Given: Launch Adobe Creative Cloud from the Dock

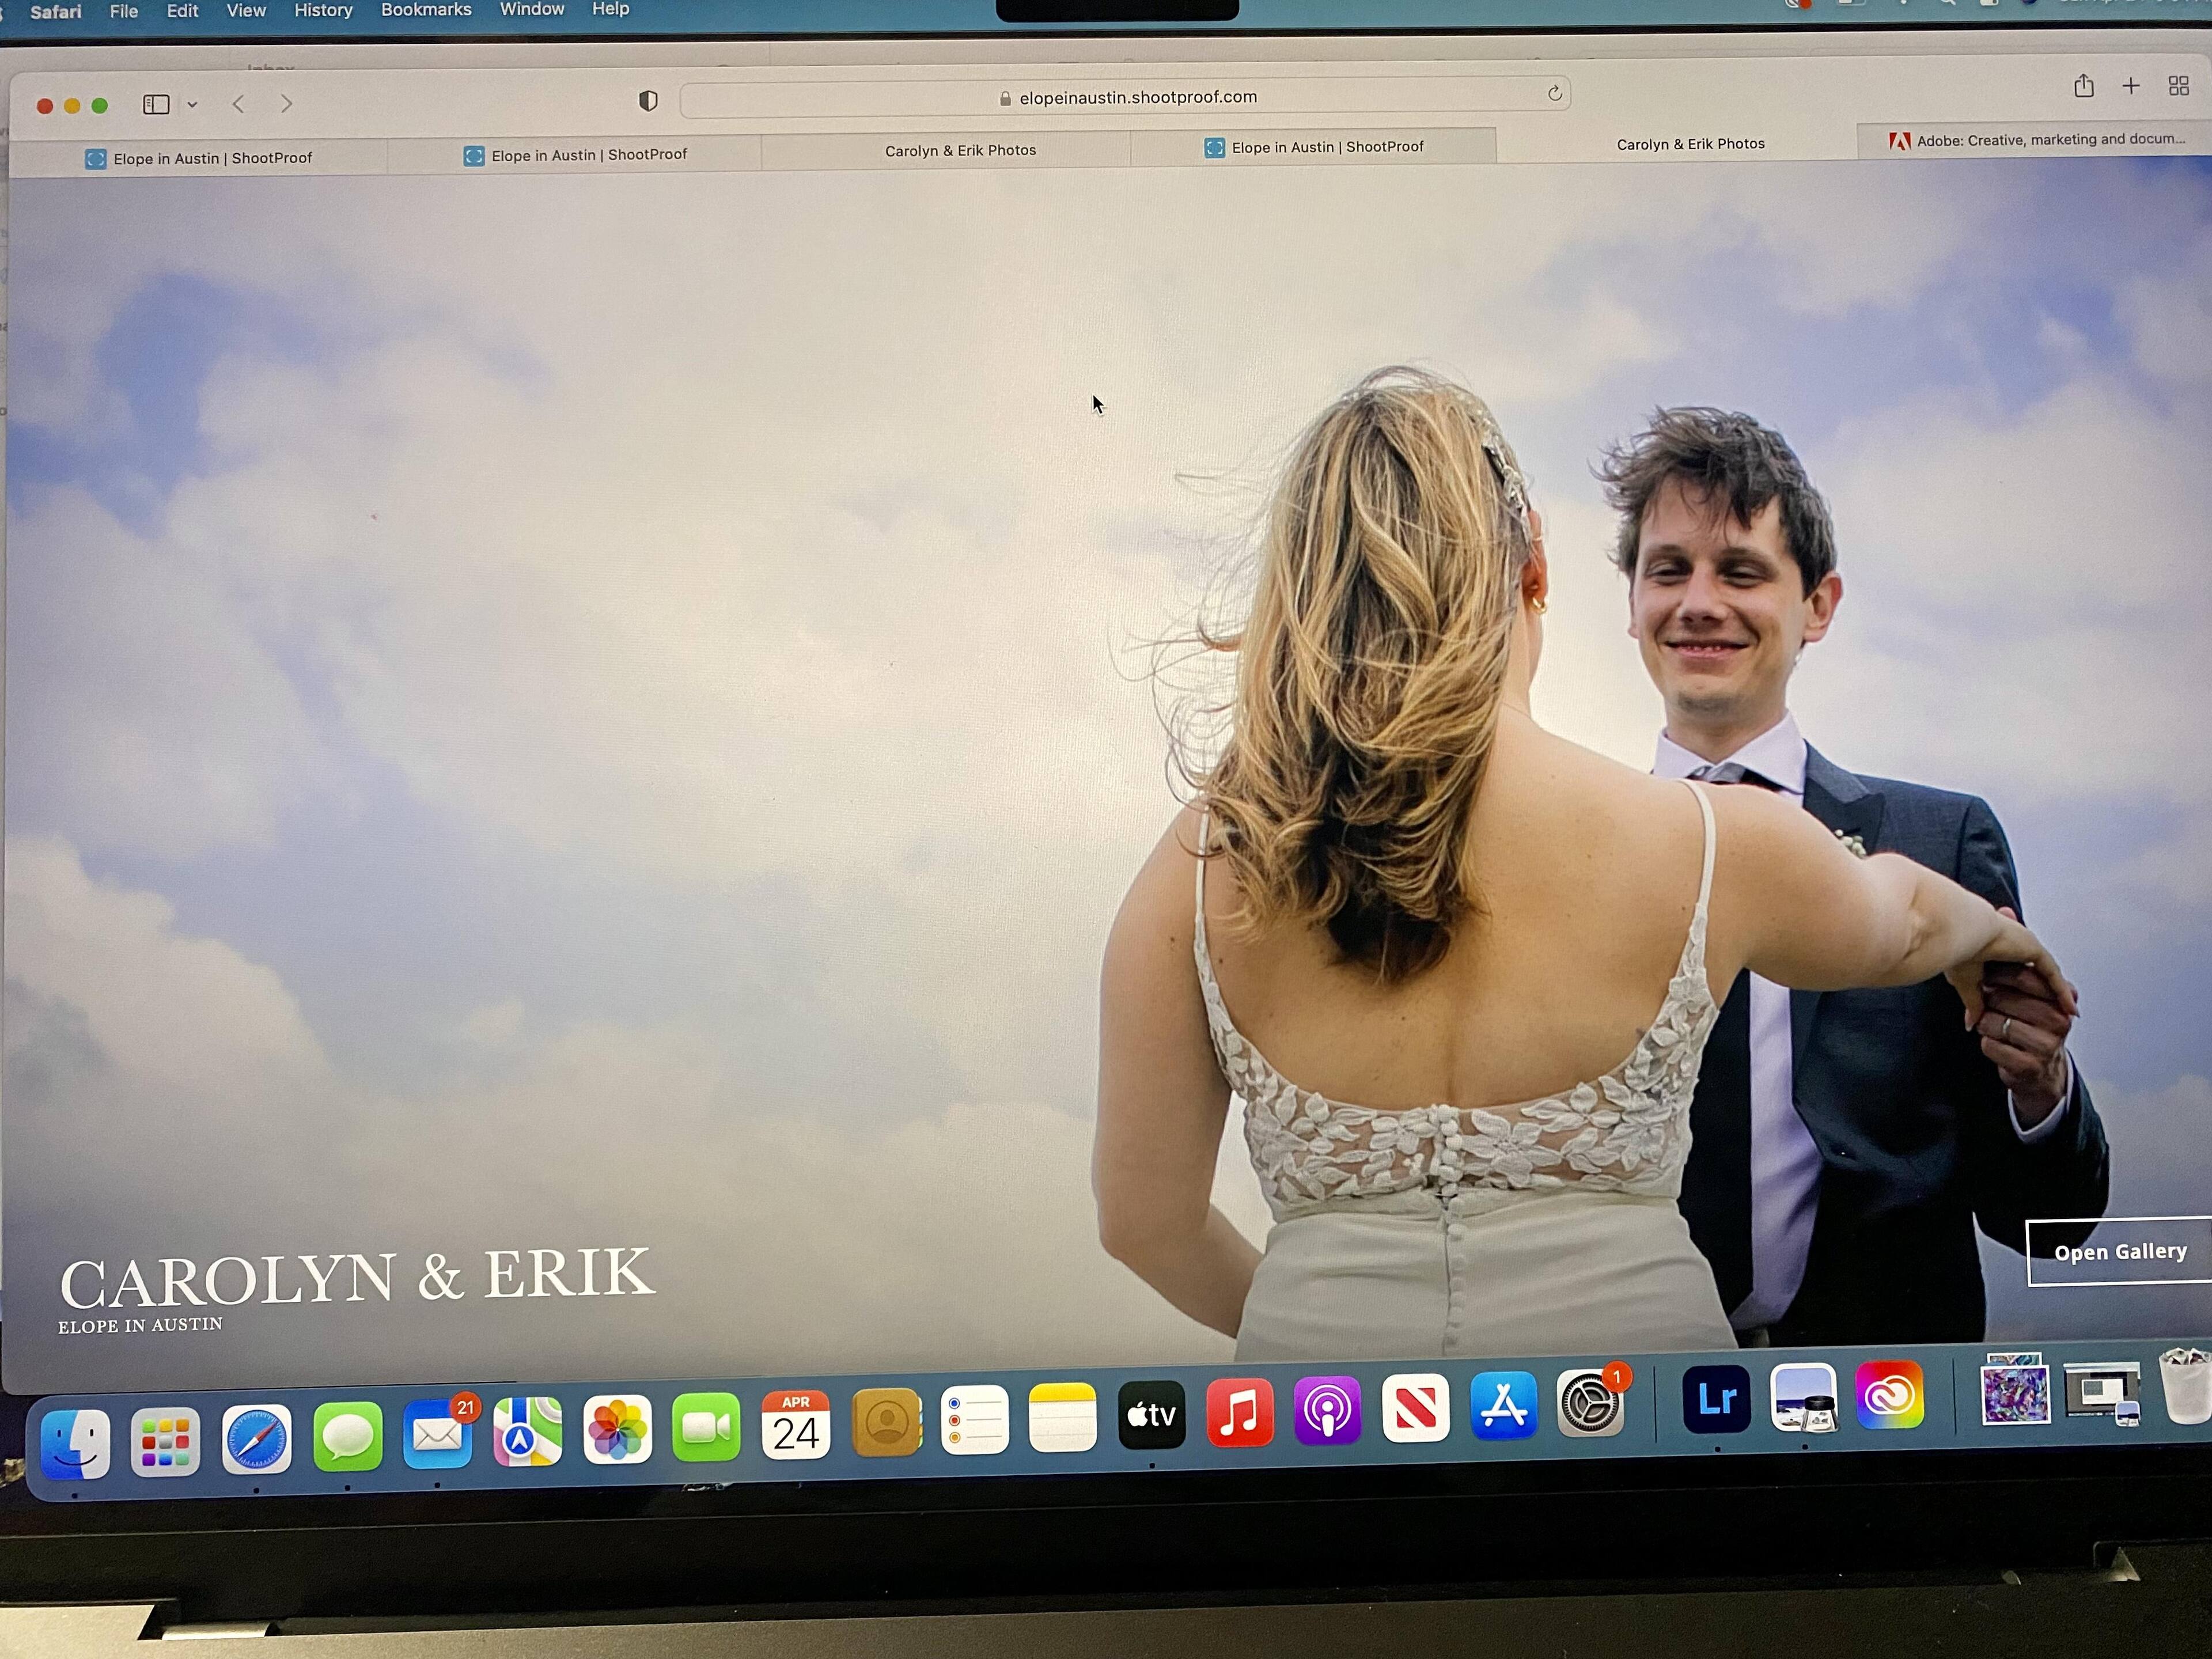Looking at the screenshot, I should [x=1889, y=1402].
